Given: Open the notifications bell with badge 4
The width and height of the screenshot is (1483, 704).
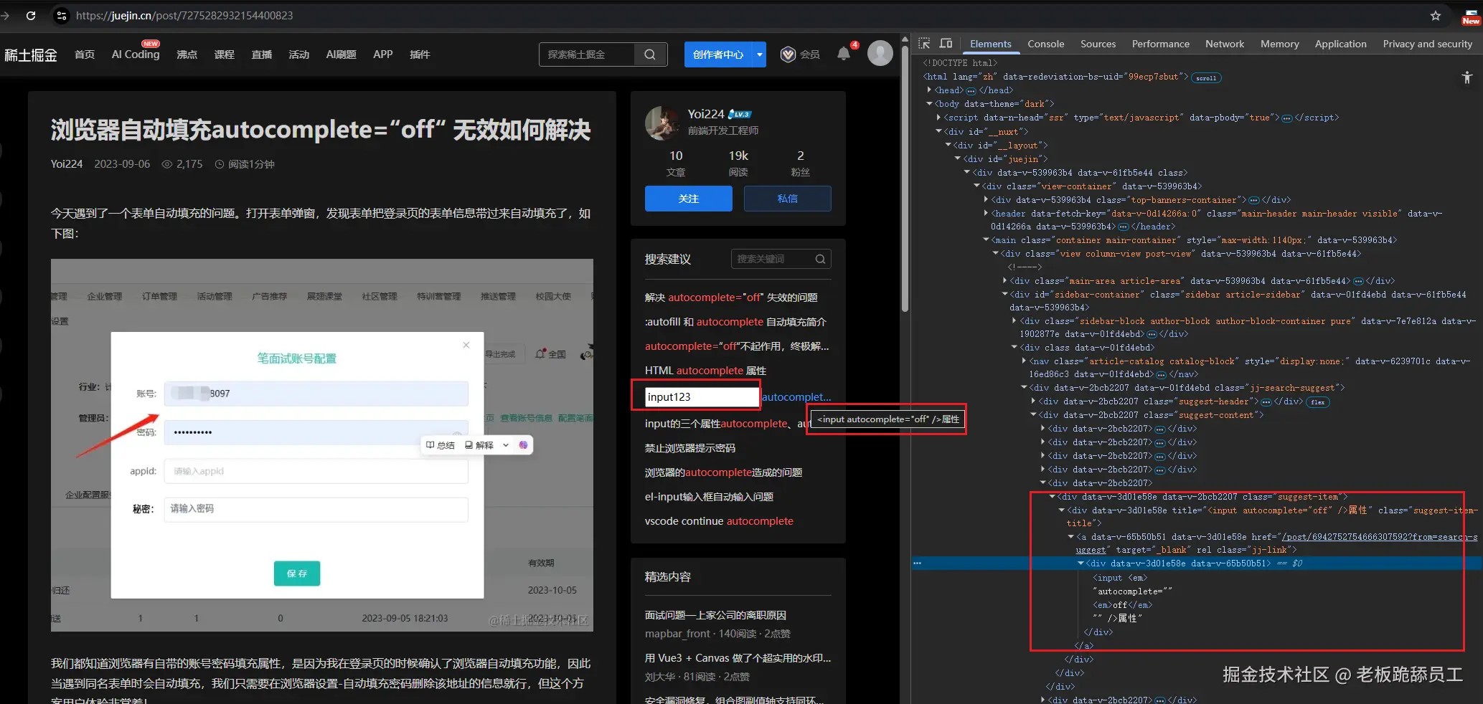Looking at the screenshot, I should click(x=843, y=53).
